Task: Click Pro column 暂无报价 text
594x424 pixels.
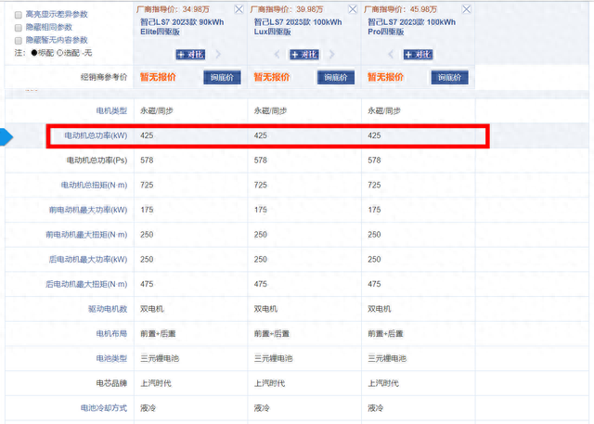Action: (385, 77)
